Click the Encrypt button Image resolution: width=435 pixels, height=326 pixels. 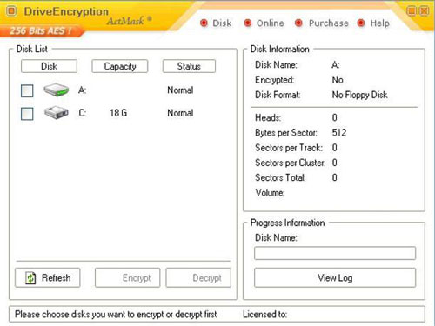click(x=128, y=277)
